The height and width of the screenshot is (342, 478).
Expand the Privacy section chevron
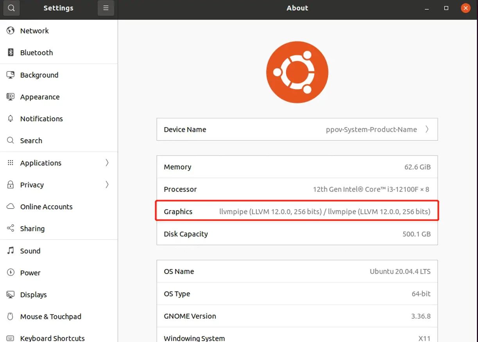(107, 184)
